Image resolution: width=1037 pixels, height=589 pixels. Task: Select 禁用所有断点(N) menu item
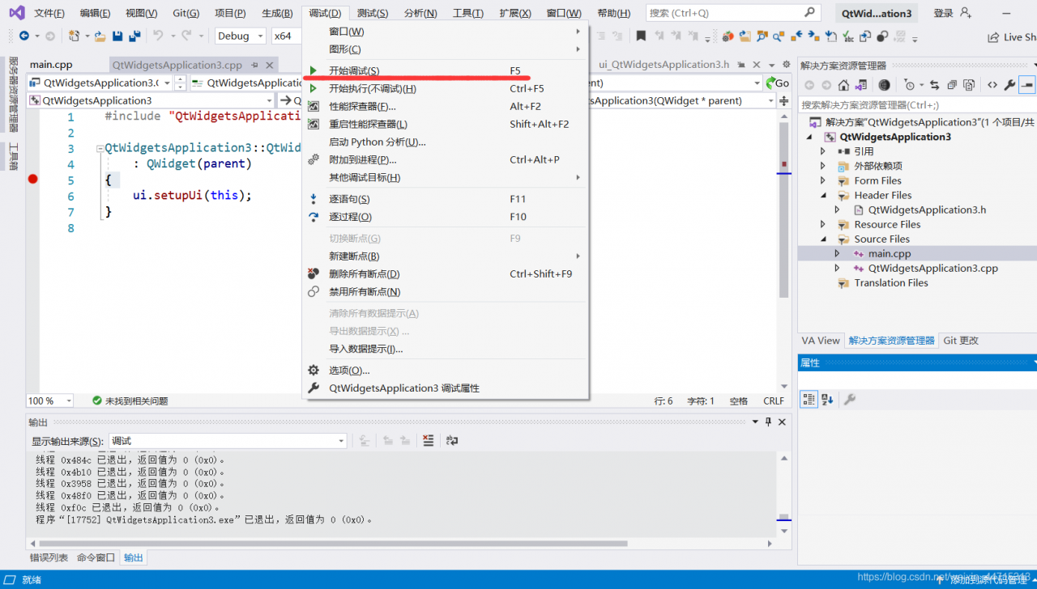point(445,291)
